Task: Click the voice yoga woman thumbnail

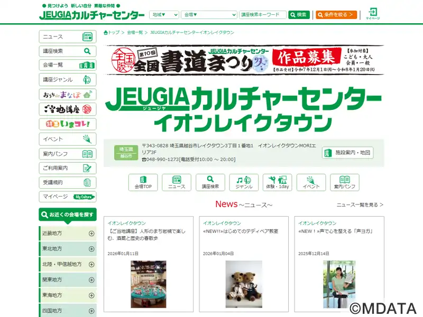Action: click(x=339, y=284)
